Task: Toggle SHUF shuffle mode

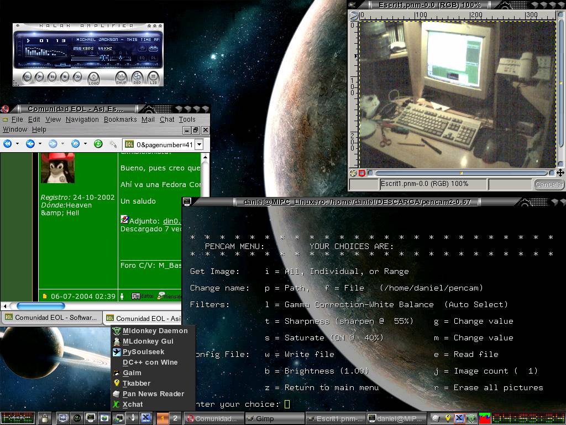Action: [x=121, y=78]
